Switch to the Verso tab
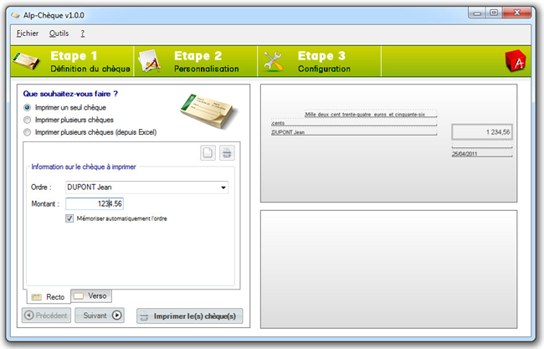The image size is (544, 349). pyautogui.click(x=90, y=296)
